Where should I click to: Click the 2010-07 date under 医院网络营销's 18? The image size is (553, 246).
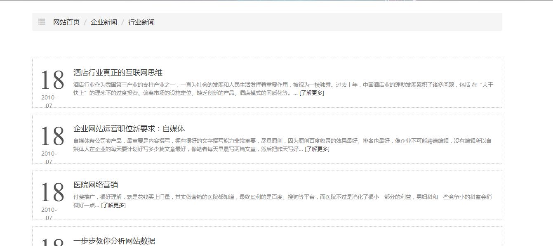49,214
